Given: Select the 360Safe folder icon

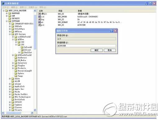Looking at the screenshot, I should [x=13, y=26].
